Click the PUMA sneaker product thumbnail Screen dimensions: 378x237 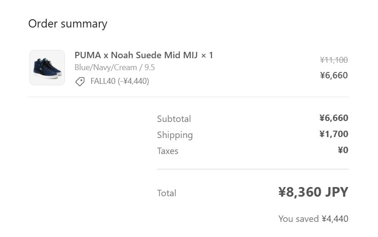coord(47,67)
